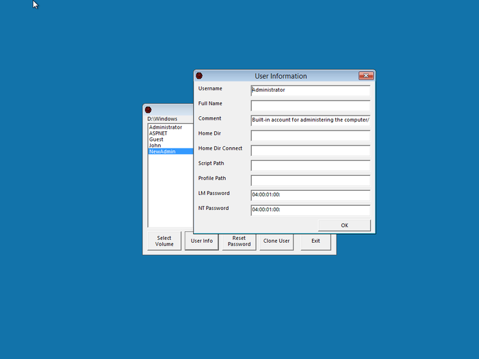Click the User Info button
479x359 pixels.
[x=202, y=241]
